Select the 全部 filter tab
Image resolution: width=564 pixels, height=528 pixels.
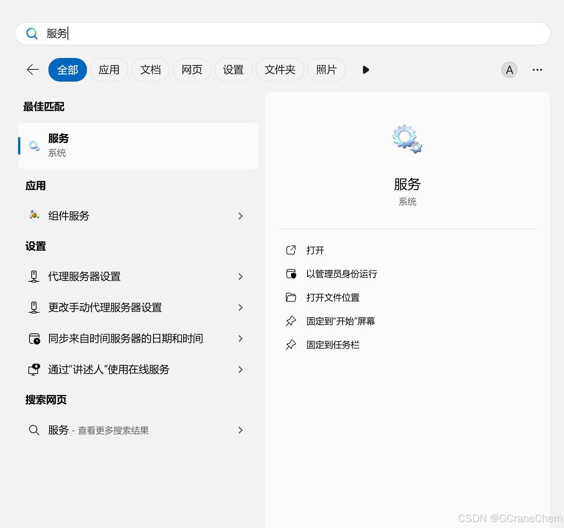[68, 70]
